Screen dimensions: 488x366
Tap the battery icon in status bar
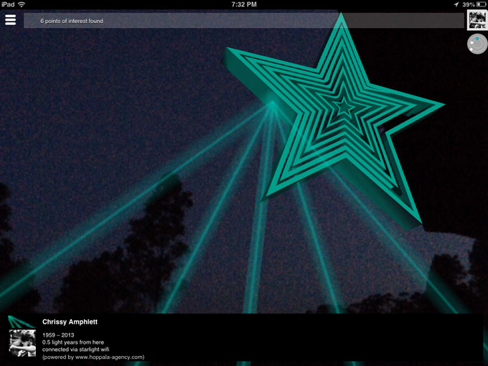(481, 4)
